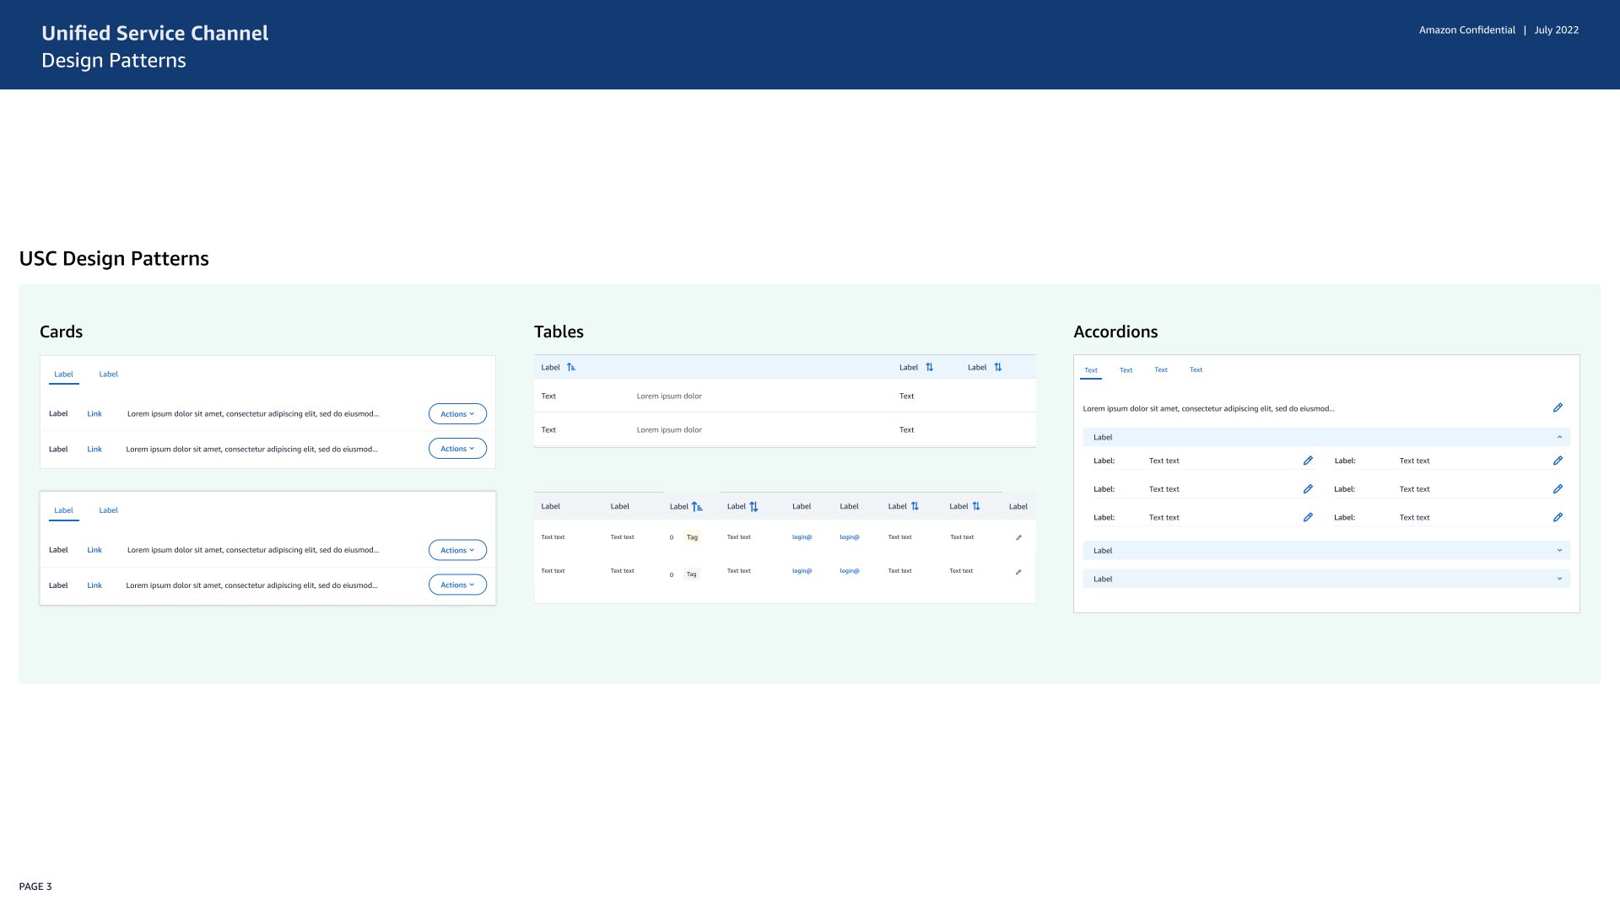Click Link in the top card's first row
Image resolution: width=1620 pixels, height=911 pixels.
point(94,414)
